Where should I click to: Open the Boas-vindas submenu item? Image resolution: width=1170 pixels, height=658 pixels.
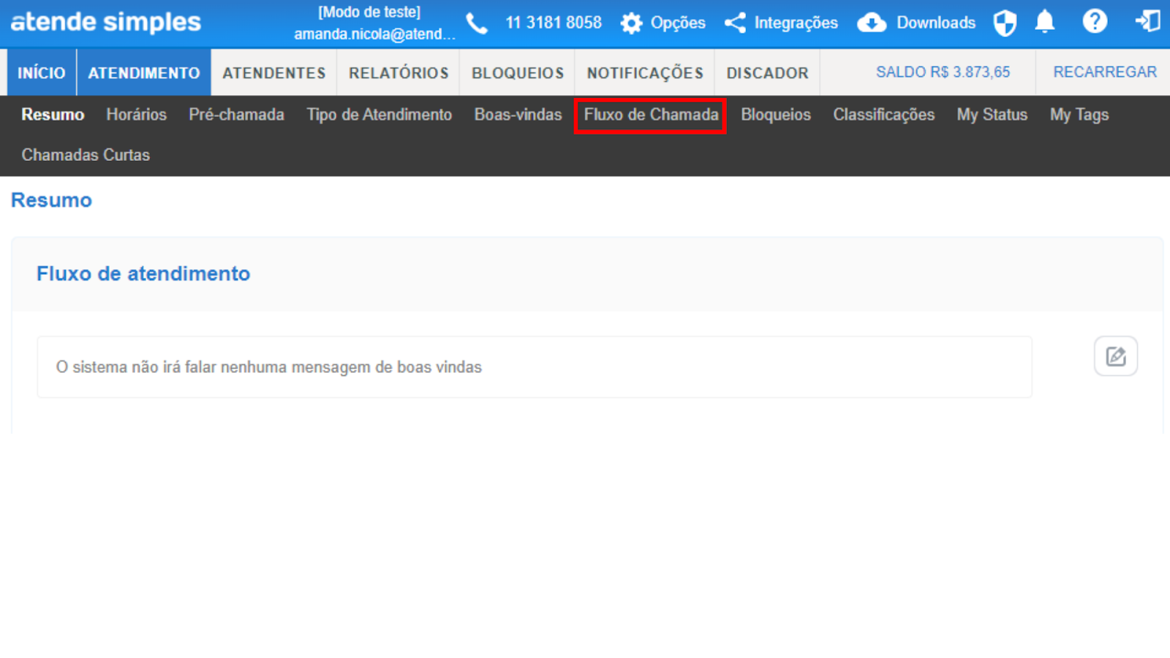pyautogui.click(x=518, y=115)
